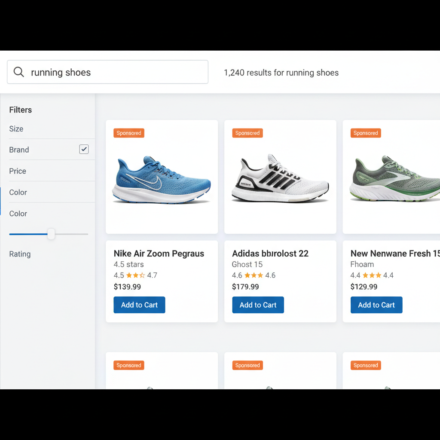Open the green gray shoe image
The width and height of the screenshot is (440, 440).
click(394, 179)
